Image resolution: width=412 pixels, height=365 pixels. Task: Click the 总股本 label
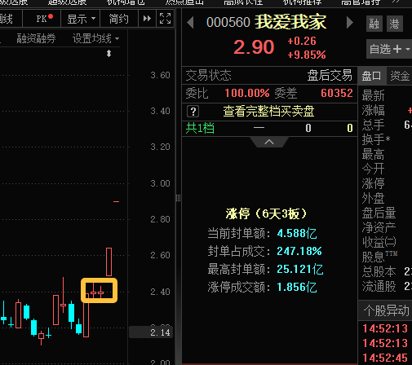[379, 271]
